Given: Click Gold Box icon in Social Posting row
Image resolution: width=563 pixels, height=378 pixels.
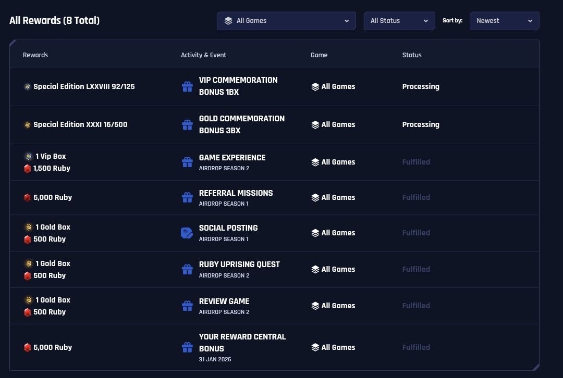Looking at the screenshot, I should tap(28, 227).
